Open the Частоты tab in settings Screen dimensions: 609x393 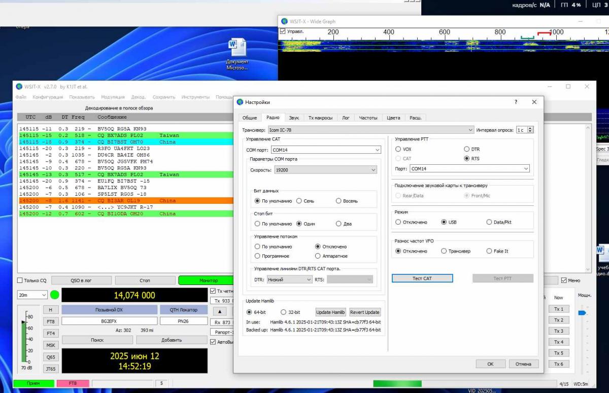pyautogui.click(x=368, y=118)
